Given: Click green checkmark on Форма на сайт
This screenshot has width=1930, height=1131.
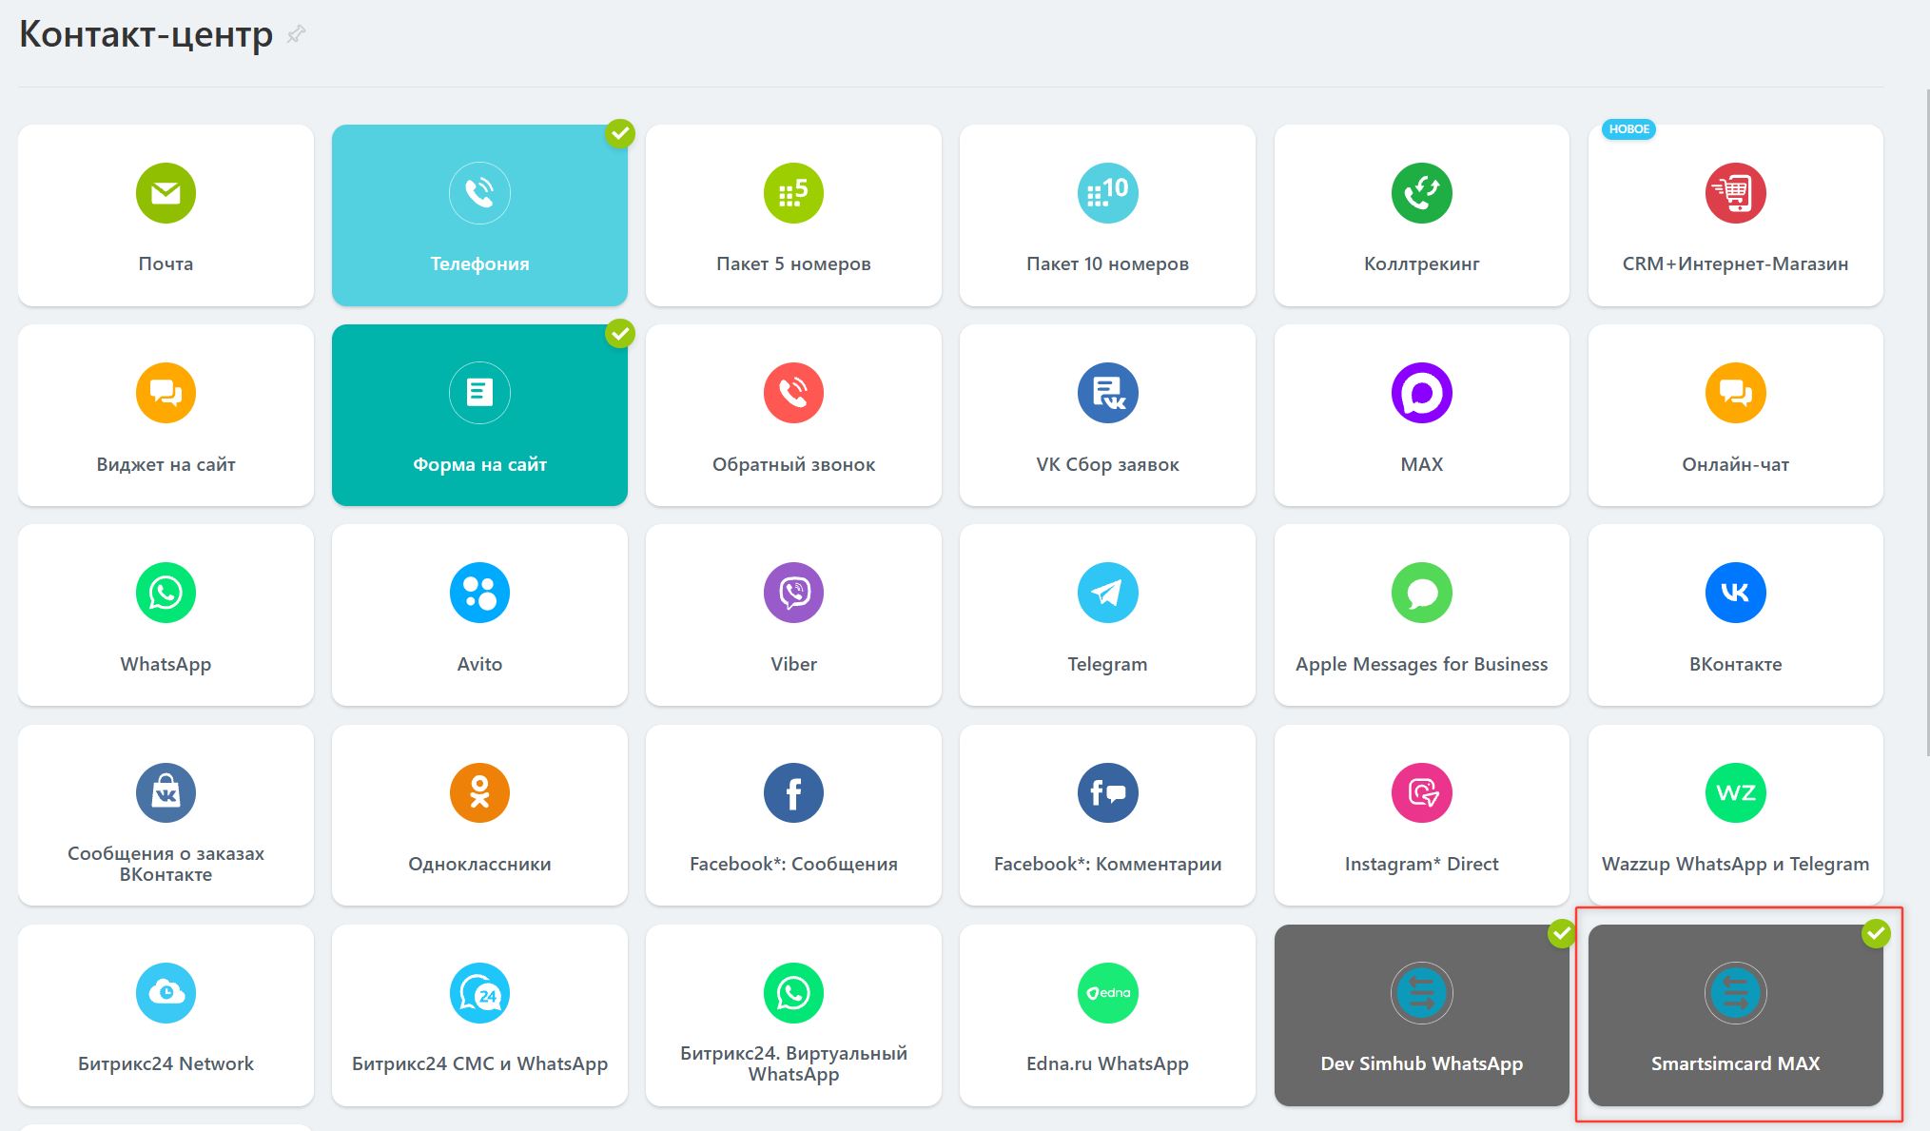Looking at the screenshot, I should click(x=620, y=334).
